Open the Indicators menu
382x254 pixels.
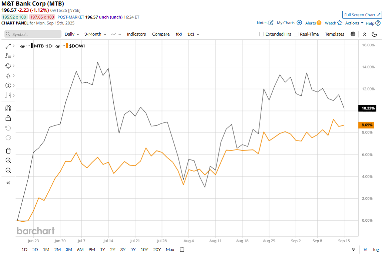pos(136,34)
